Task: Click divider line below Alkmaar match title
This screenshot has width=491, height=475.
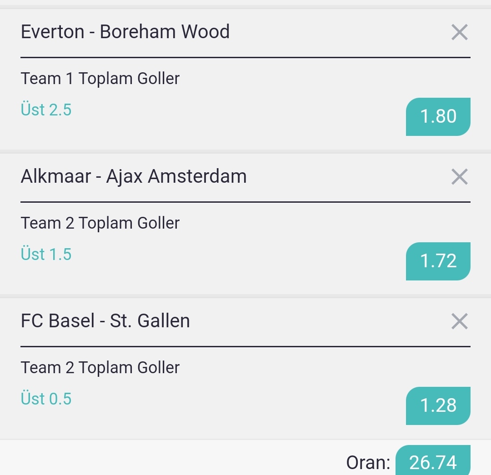Action: (x=245, y=202)
